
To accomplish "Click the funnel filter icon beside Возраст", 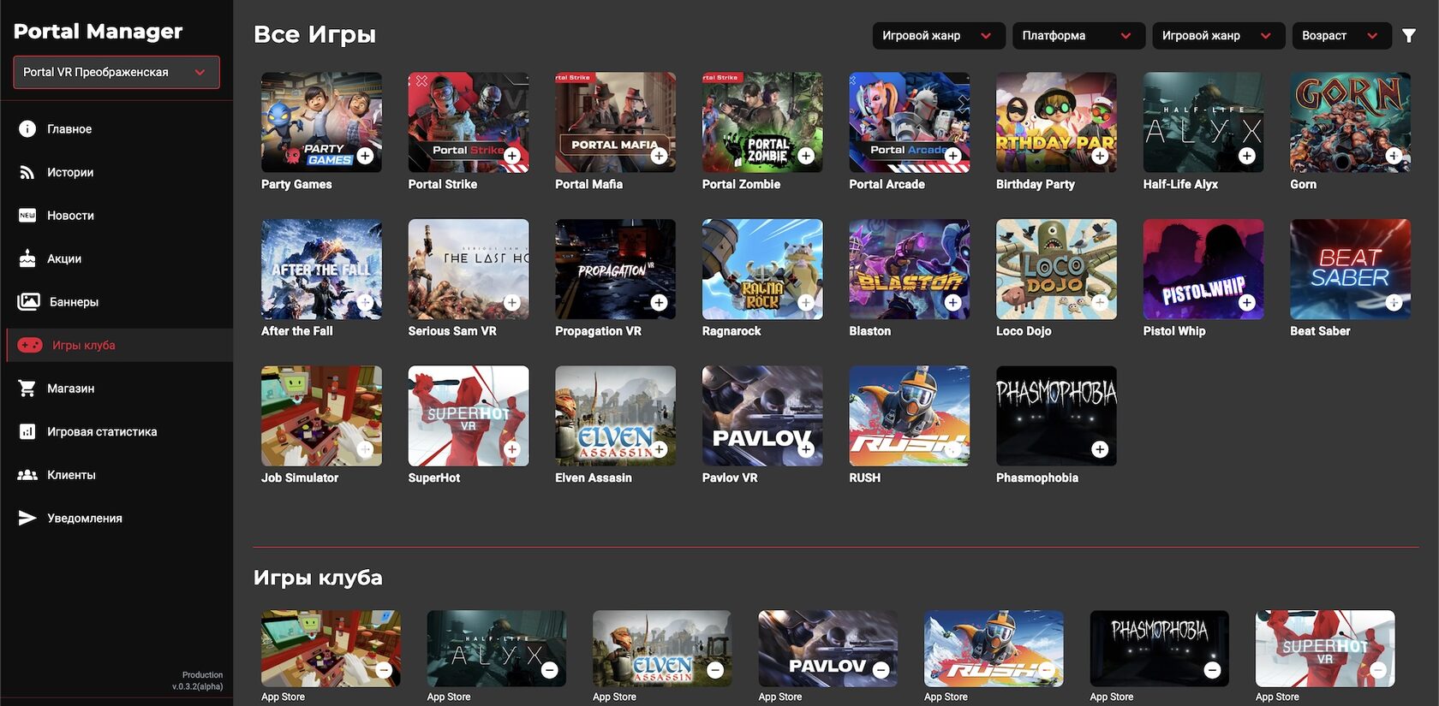I will [x=1409, y=36].
